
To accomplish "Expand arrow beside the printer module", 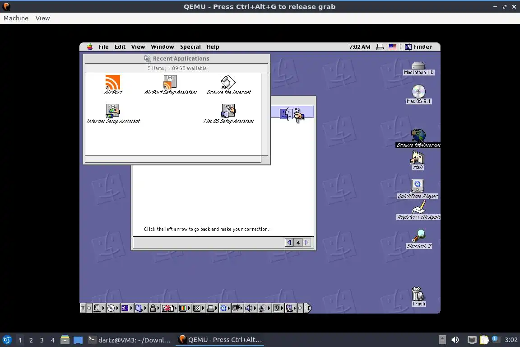I will (x=216, y=308).
